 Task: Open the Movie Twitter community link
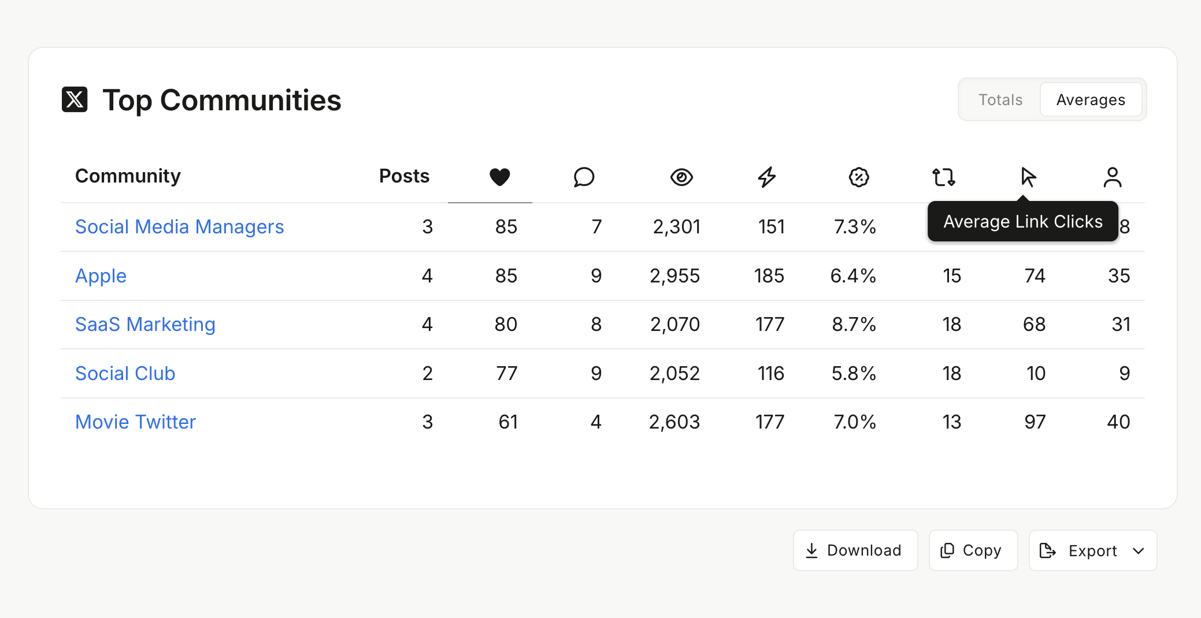tap(135, 422)
